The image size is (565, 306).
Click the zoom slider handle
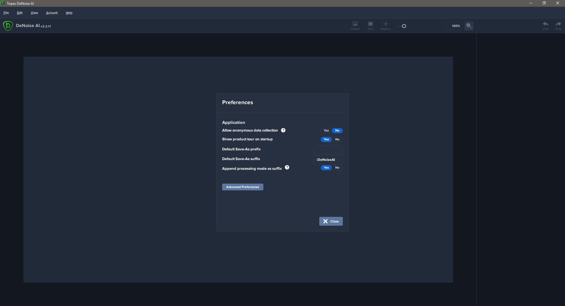[x=404, y=26]
